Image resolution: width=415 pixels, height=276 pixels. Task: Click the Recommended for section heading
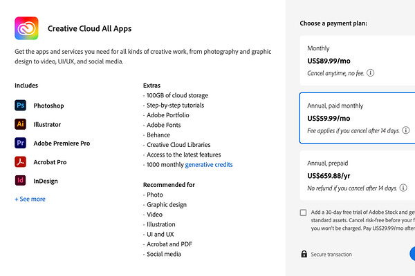tap(169, 185)
